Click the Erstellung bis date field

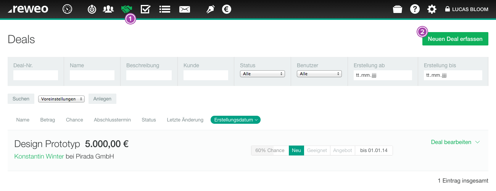(x=453, y=75)
